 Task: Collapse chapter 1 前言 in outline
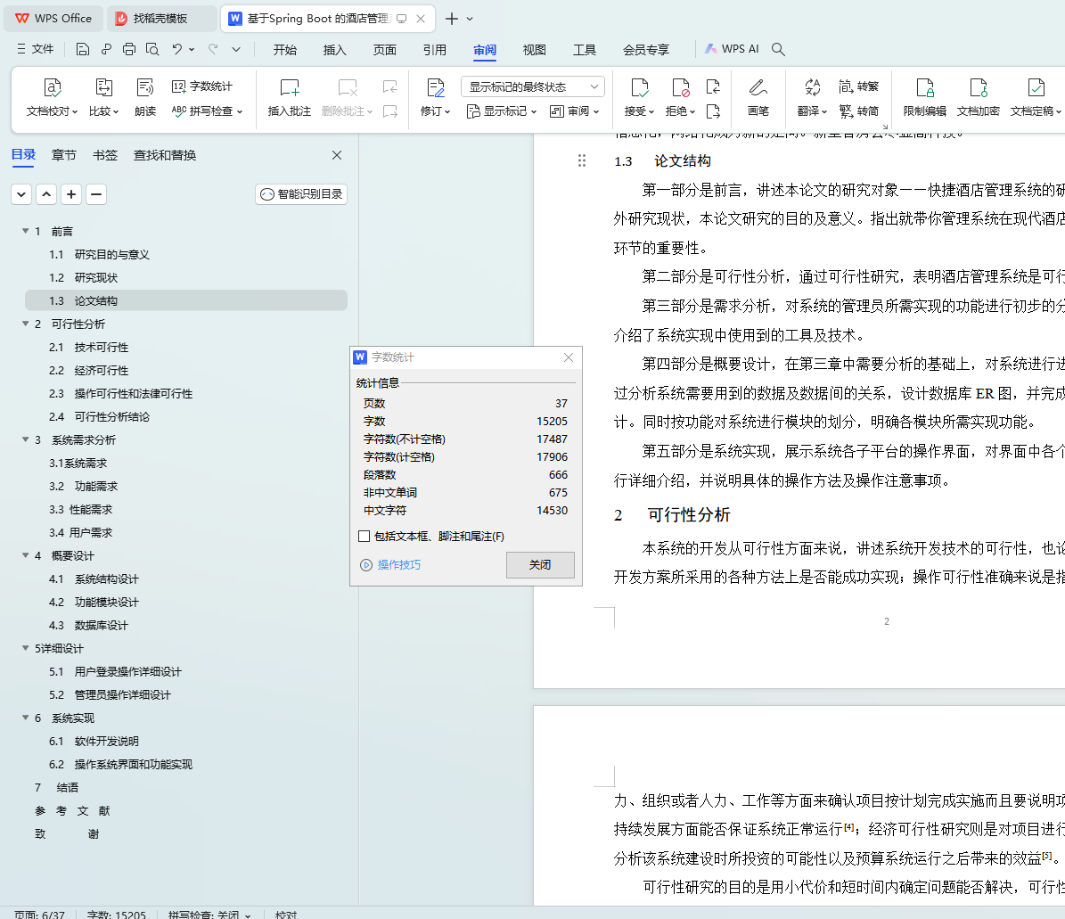(x=25, y=231)
